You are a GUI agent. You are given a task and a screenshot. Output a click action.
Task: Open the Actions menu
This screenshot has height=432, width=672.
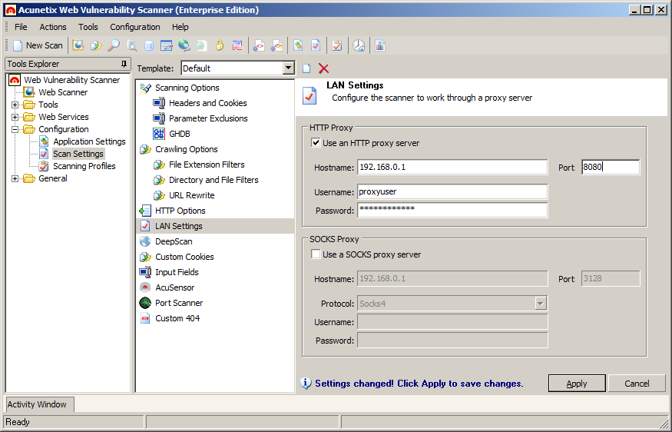click(53, 27)
